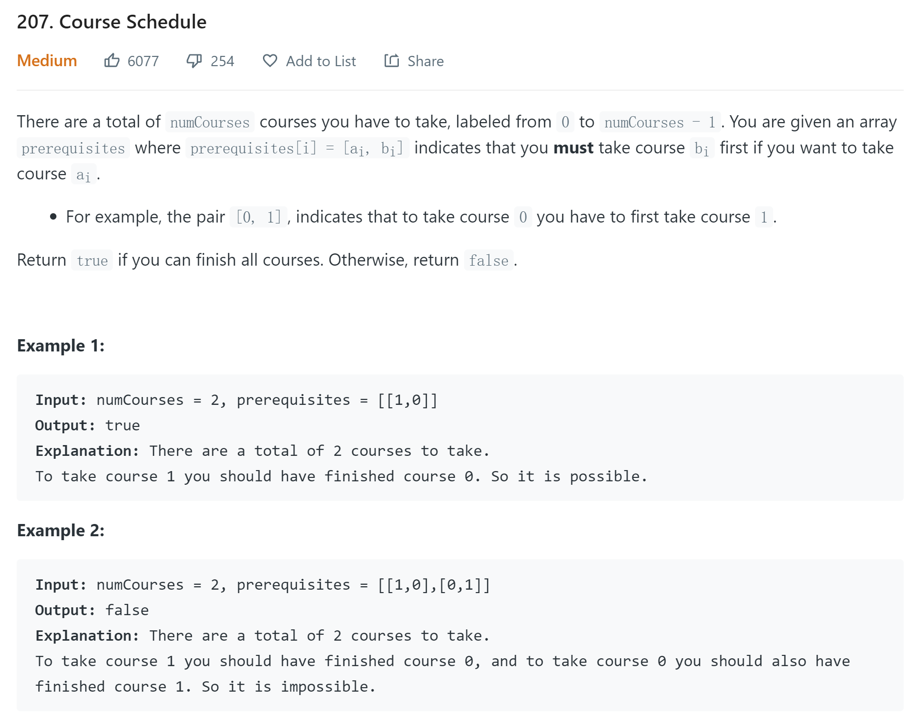The height and width of the screenshot is (723, 912).
Task: Click the Example 1 heading
Action: pos(61,346)
